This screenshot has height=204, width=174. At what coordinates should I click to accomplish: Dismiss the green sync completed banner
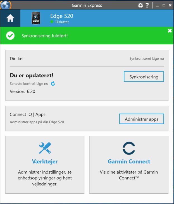coord(170,31)
